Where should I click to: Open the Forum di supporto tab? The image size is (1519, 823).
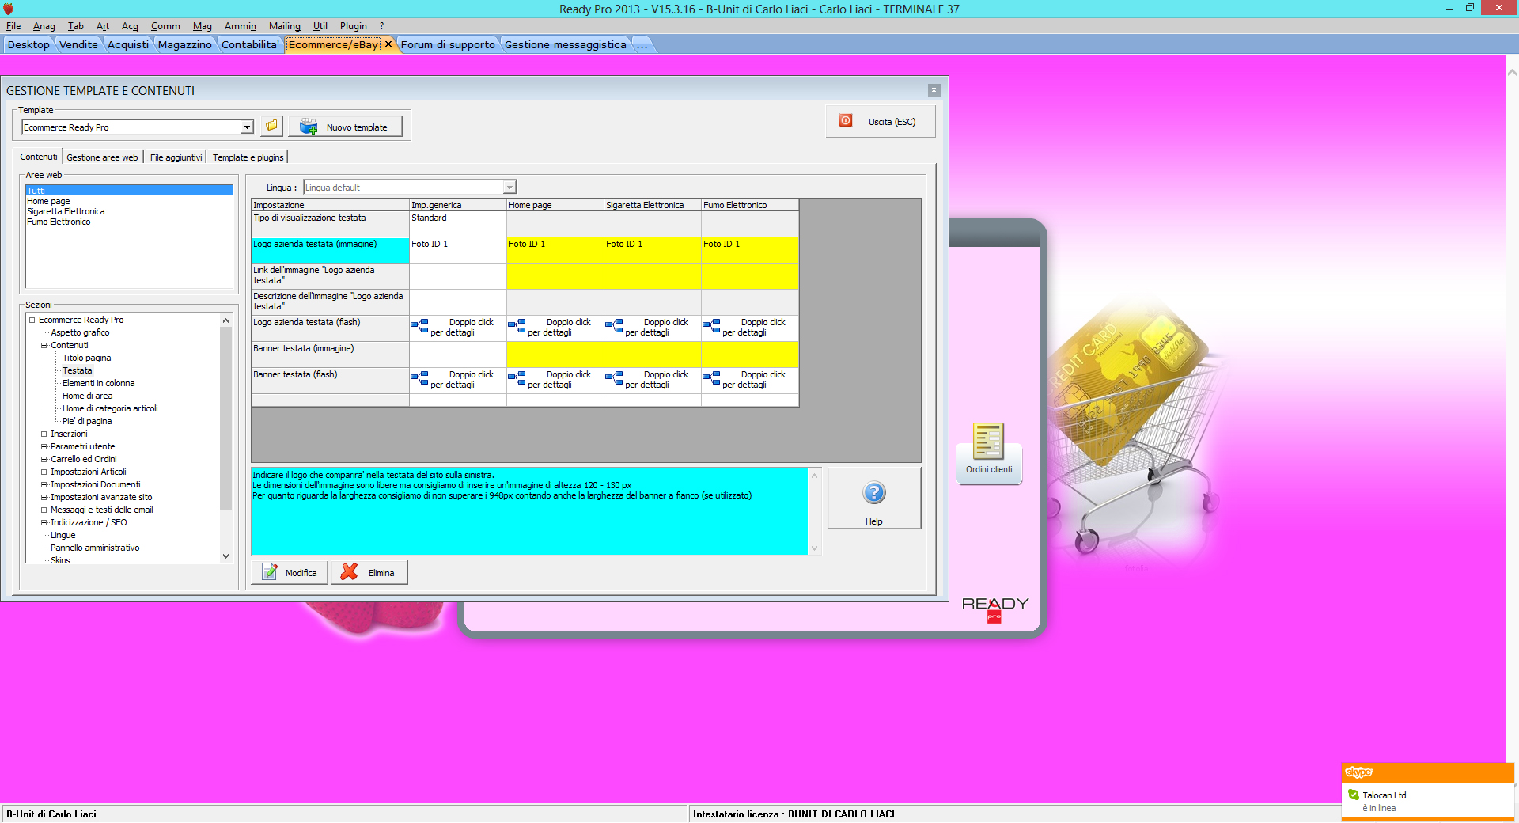pos(448,44)
